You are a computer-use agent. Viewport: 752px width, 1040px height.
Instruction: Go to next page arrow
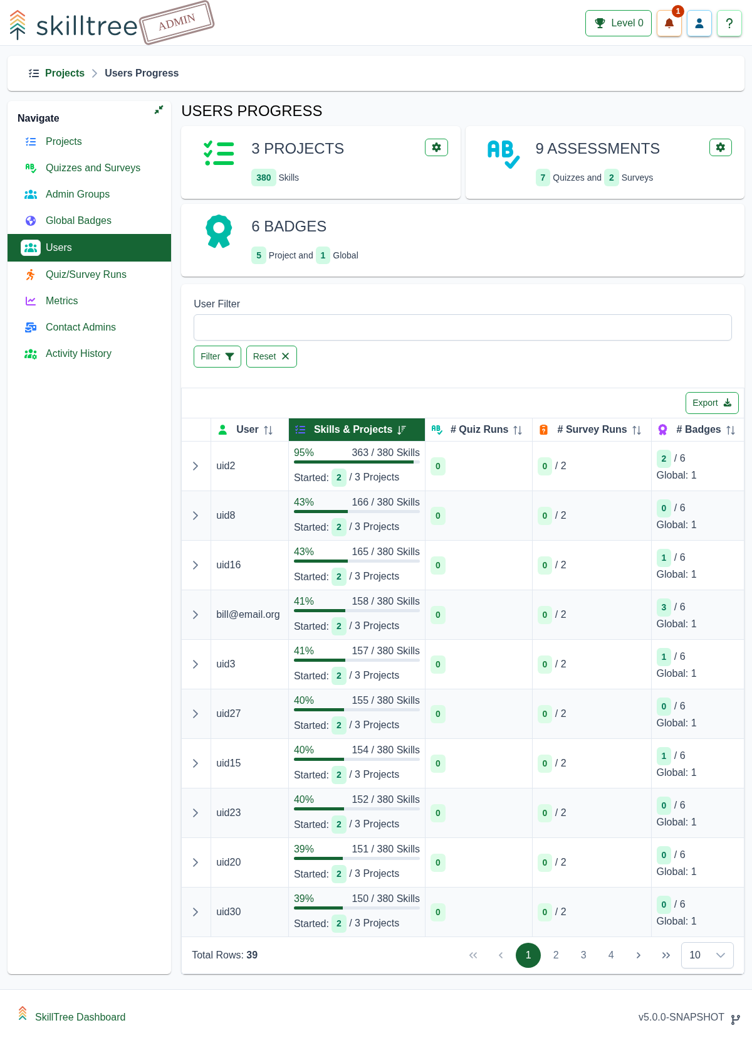click(x=639, y=955)
